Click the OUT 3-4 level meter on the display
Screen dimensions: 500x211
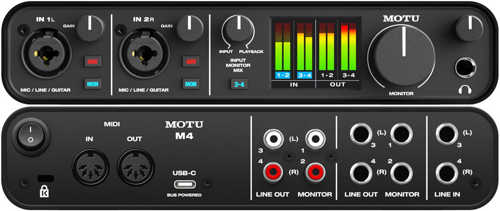tap(348, 47)
